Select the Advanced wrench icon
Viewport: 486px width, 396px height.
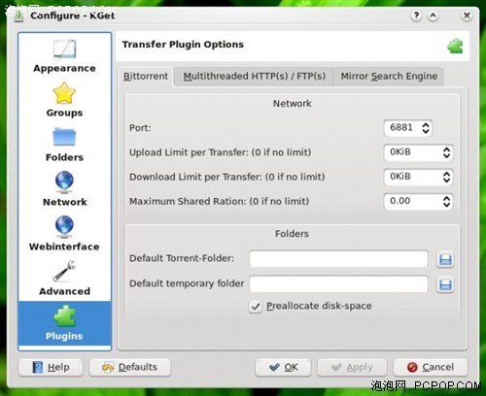pos(64,271)
